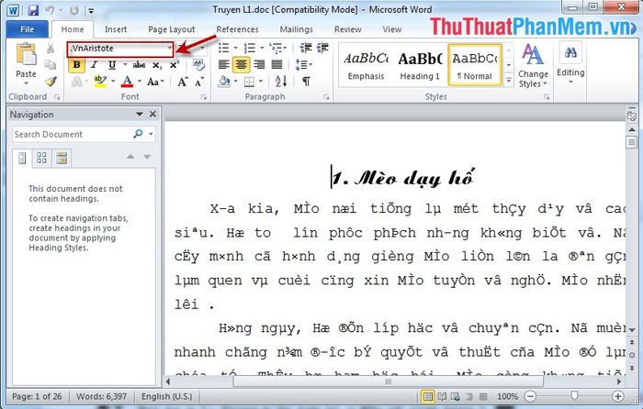Click the Cut scissors icon
Viewport: 643px width, 409px height.
51,49
